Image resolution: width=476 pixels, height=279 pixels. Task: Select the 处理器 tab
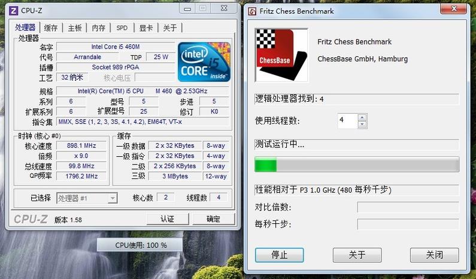[x=25, y=28]
